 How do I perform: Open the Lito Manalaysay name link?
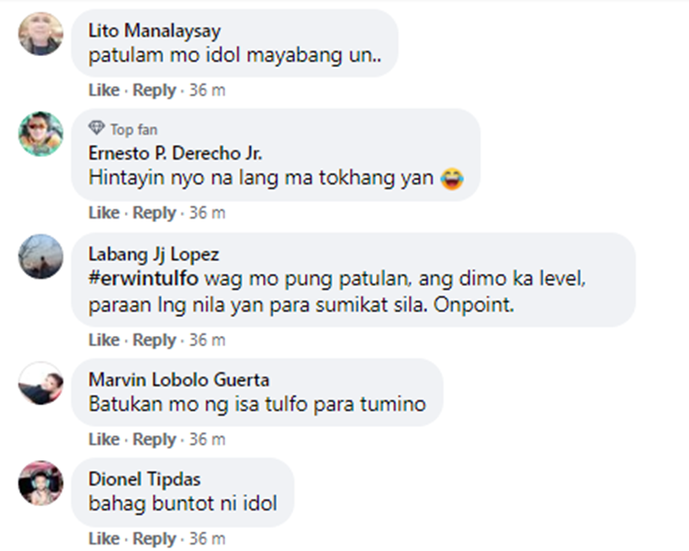[154, 31]
